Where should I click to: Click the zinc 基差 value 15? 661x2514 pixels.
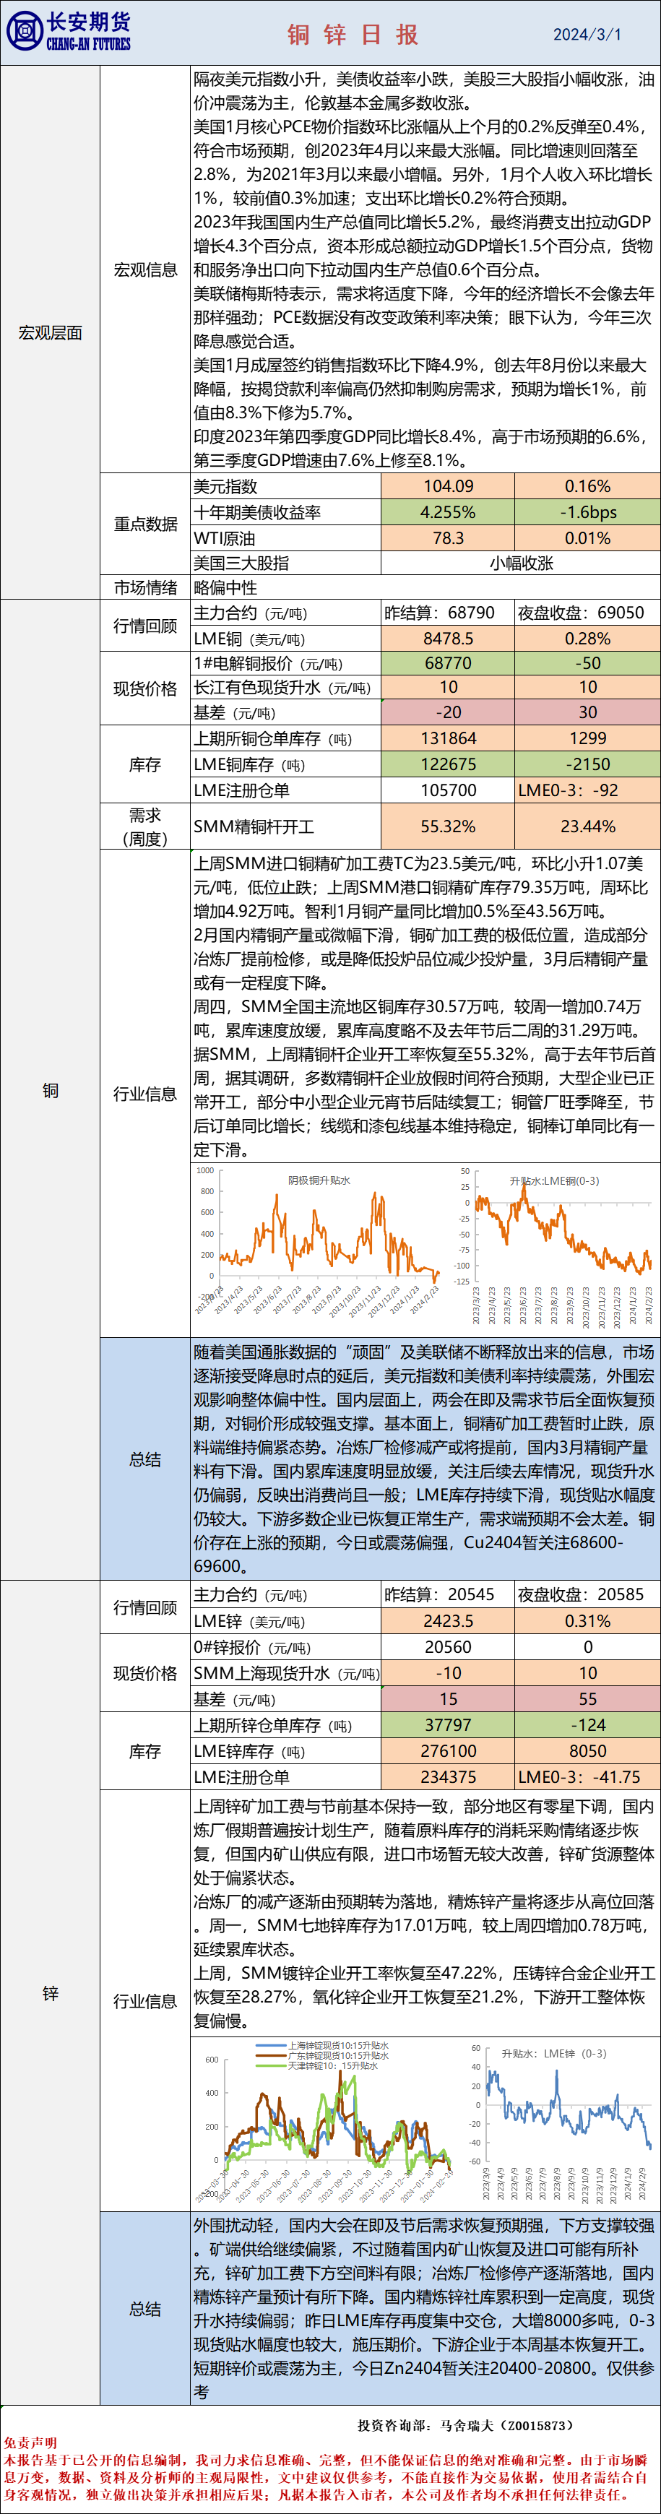pyautogui.click(x=448, y=1698)
